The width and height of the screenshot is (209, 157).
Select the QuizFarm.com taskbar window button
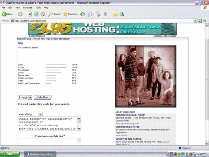[x=40, y=154]
